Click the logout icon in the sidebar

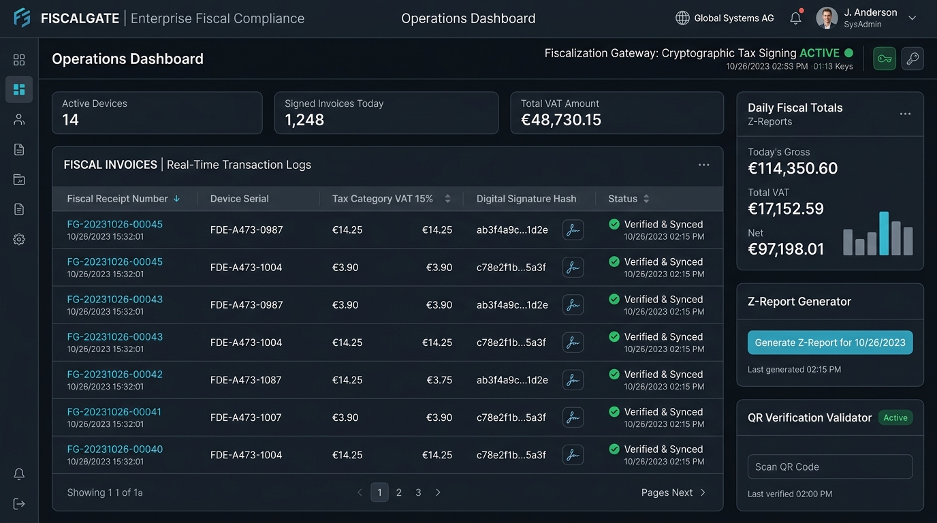pyautogui.click(x=19, y=504)
